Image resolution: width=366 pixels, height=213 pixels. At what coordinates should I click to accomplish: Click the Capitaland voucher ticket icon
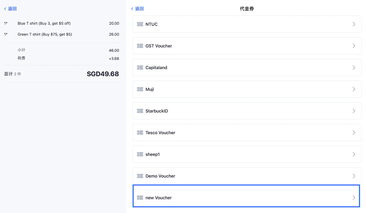pos(140,68)
